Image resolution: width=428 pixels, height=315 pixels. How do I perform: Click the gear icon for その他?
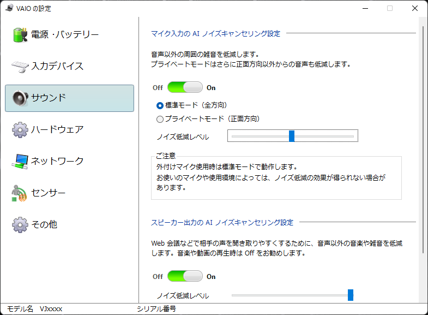tap(20, 225)
